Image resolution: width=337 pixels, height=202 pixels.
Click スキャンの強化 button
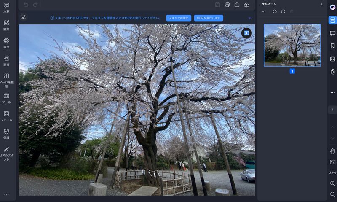179,18
